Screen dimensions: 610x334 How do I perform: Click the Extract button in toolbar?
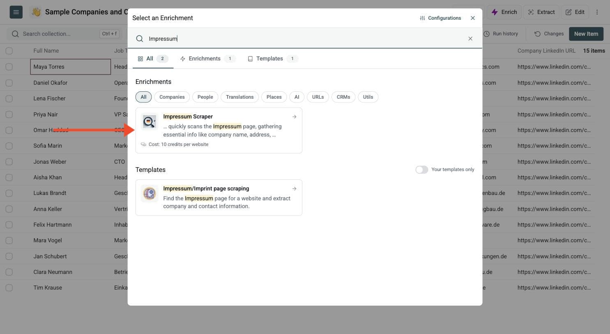[x=541, y=12]
